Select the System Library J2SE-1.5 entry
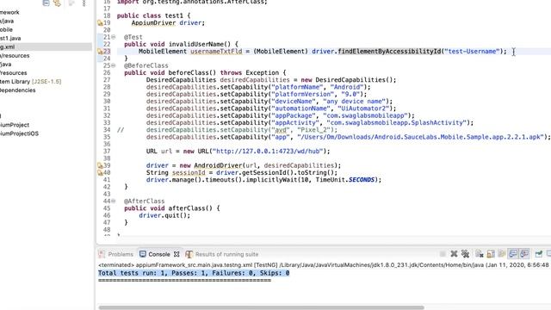Viewport: 551px width, 310px height. [x=31, y=82]
